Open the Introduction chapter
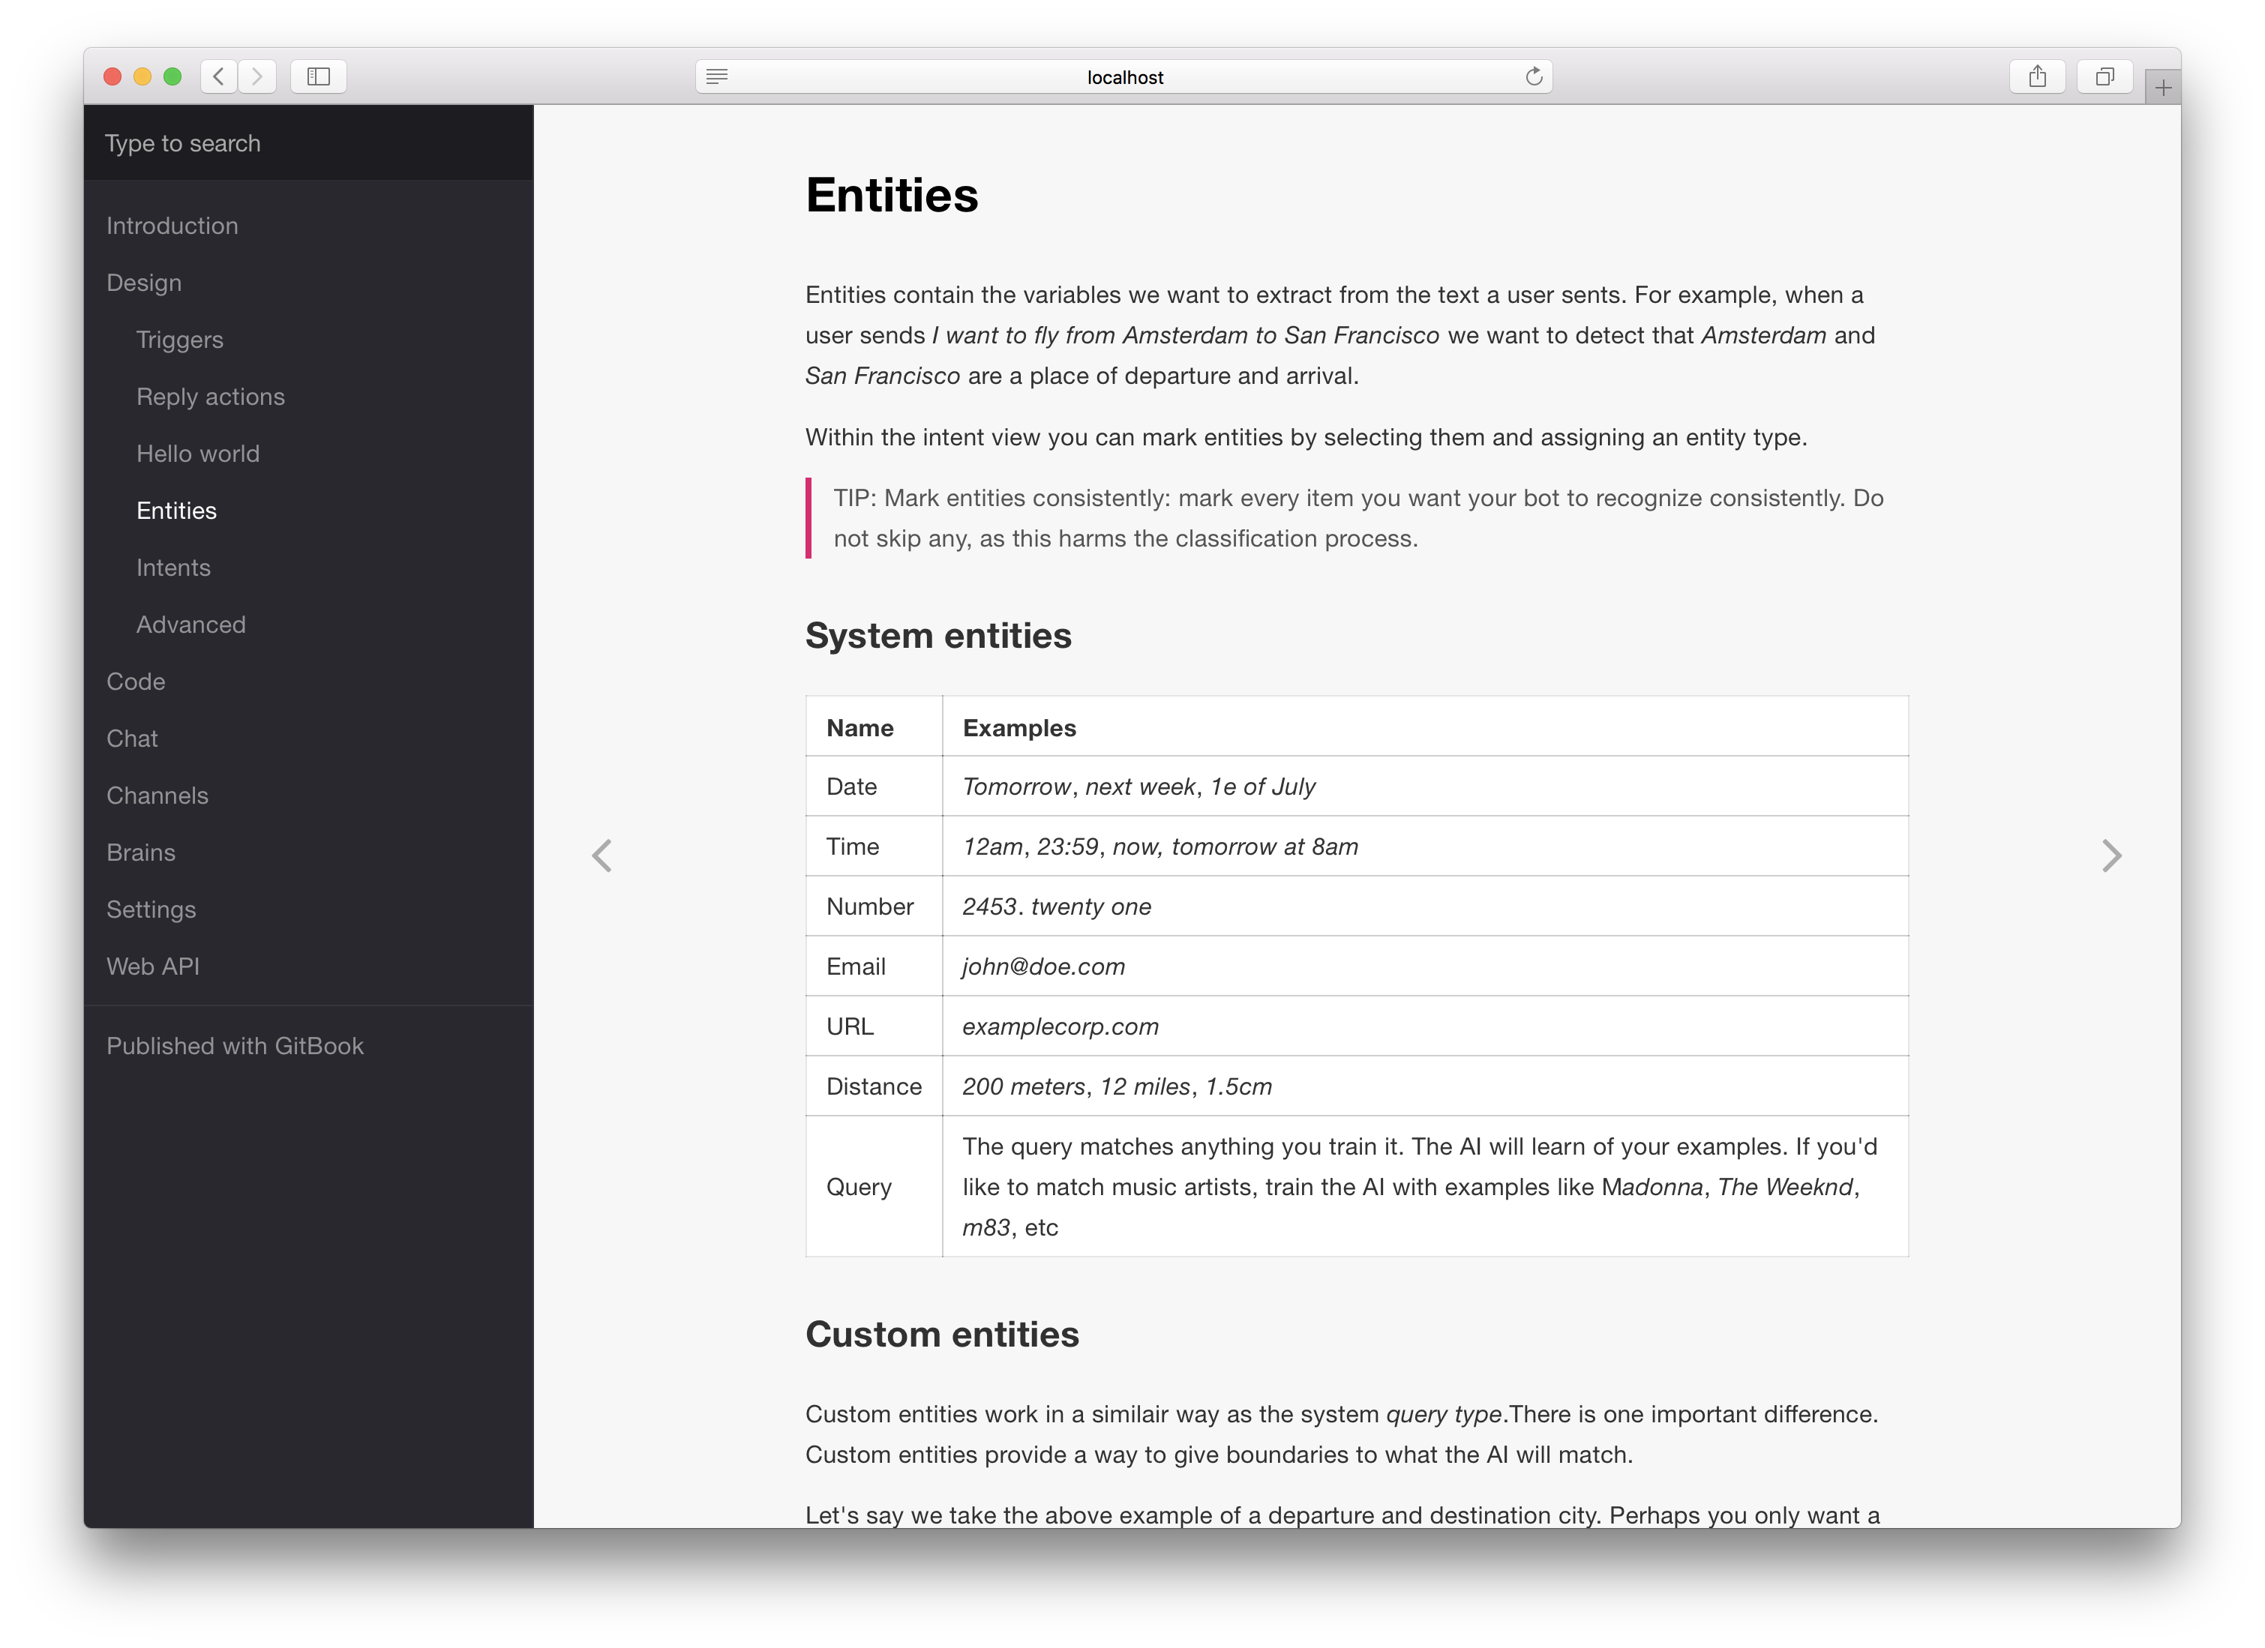This screenshot has width=2265, height=1648. [x=172, y=226]
